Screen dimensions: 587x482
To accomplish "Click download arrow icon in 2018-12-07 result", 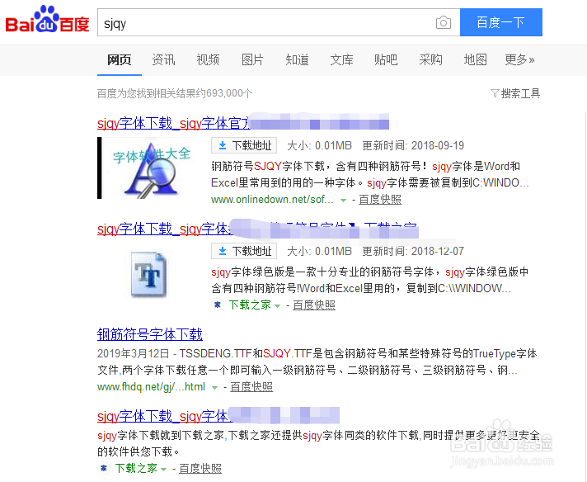I will click(223, 251).
